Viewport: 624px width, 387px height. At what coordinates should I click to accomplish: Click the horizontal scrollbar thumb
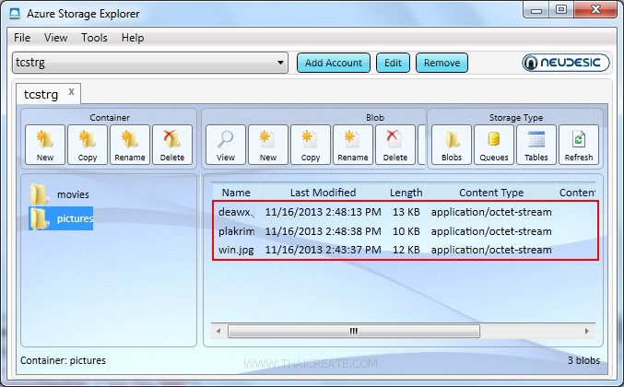click(x=353, y=331)
